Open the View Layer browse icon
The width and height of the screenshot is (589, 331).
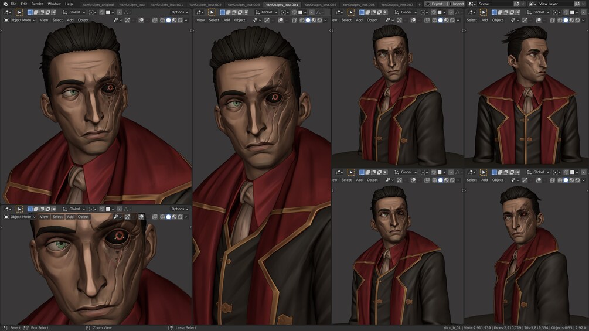(x=533, y=4)
